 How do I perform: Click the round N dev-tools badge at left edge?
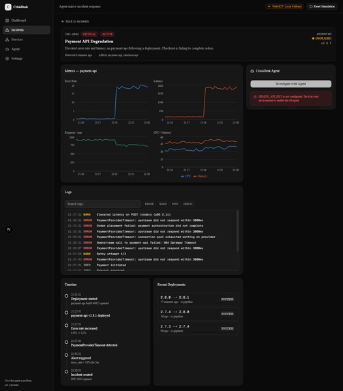9,229
